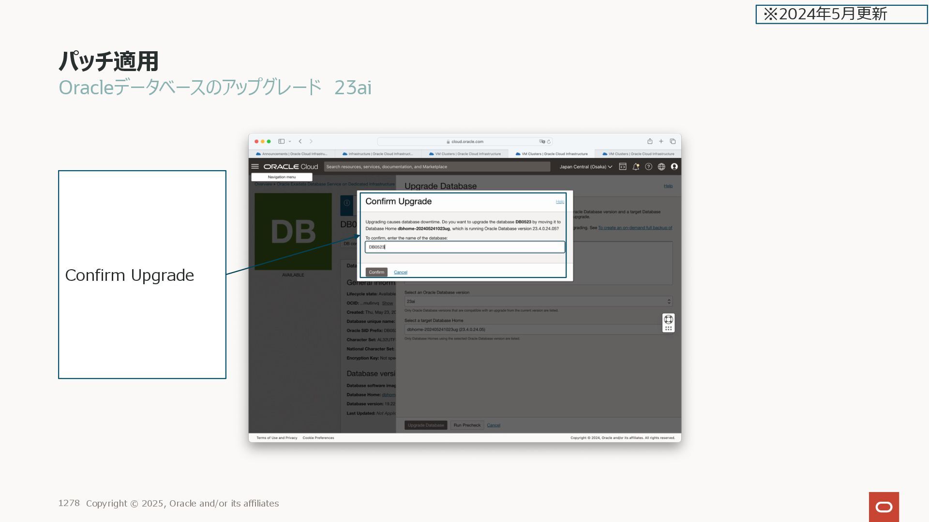
Task: Click the help question mark icon
Action: tap(648, 166)
